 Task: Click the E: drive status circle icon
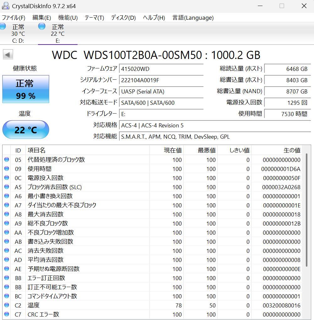click(42, 27)
